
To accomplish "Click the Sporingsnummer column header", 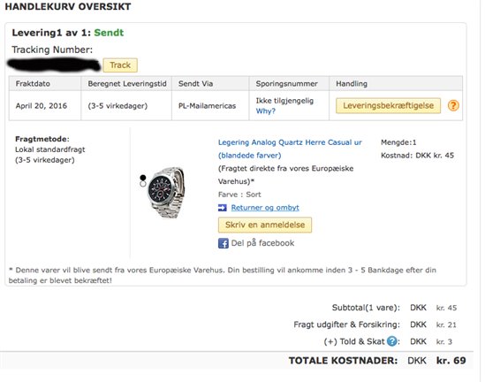I will [x=289, y=84].
